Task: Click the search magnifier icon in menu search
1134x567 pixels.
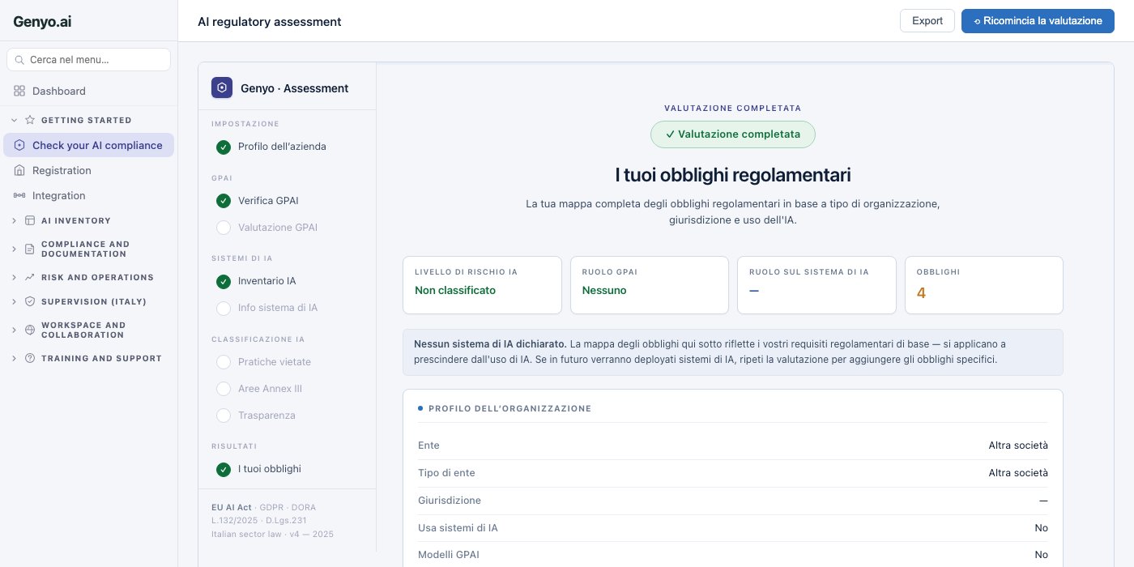Action: coord(19,60)
